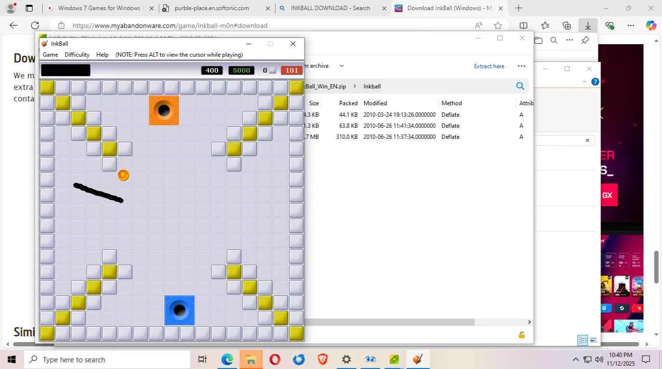Viewport: 662px width, 369px height.
Task: Expand the archive dropdown chevron
Action: tap(342, 66)
